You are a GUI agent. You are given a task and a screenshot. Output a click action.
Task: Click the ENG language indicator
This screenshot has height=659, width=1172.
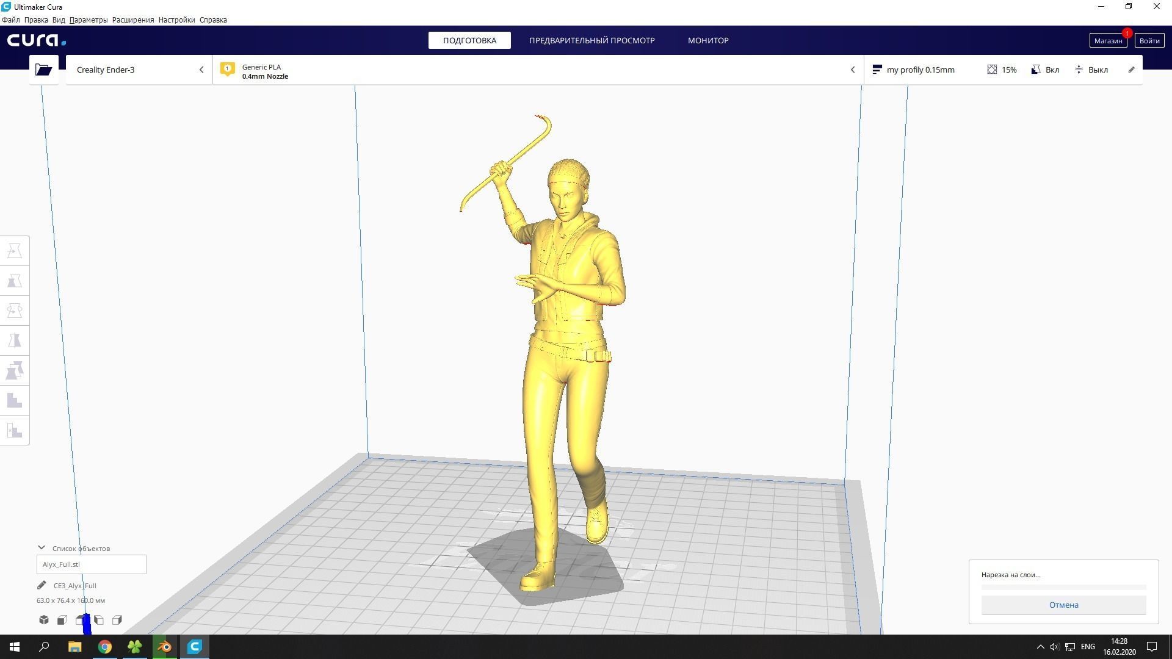tap(1087, 647)
